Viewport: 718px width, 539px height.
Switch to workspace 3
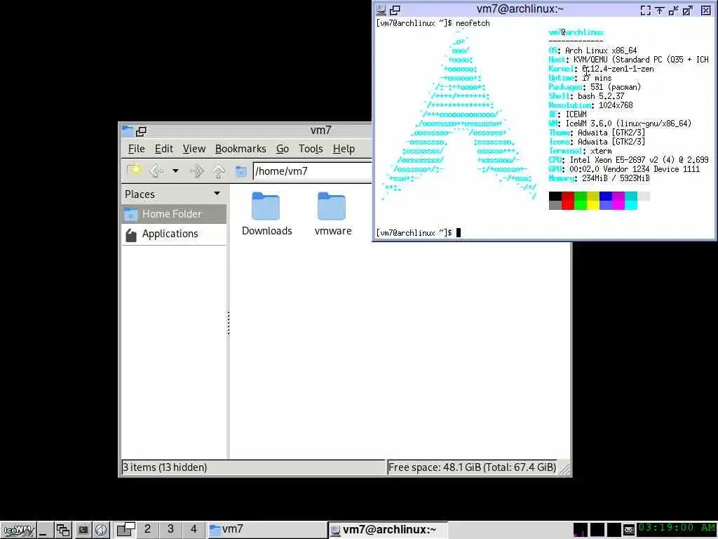pos(170,530)
